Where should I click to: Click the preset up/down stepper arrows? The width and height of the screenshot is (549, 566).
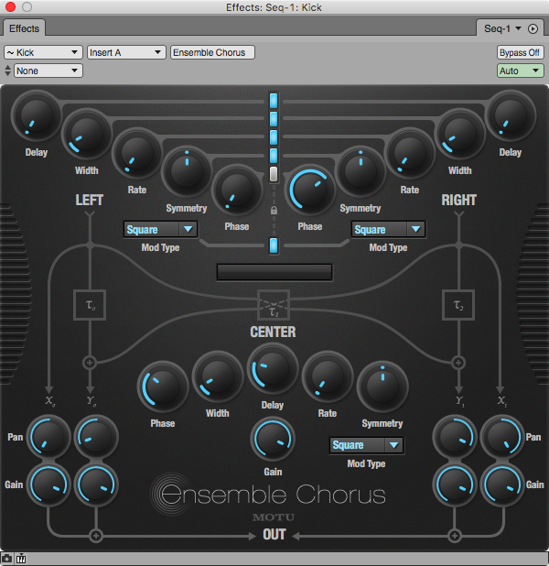pos(7,71)
